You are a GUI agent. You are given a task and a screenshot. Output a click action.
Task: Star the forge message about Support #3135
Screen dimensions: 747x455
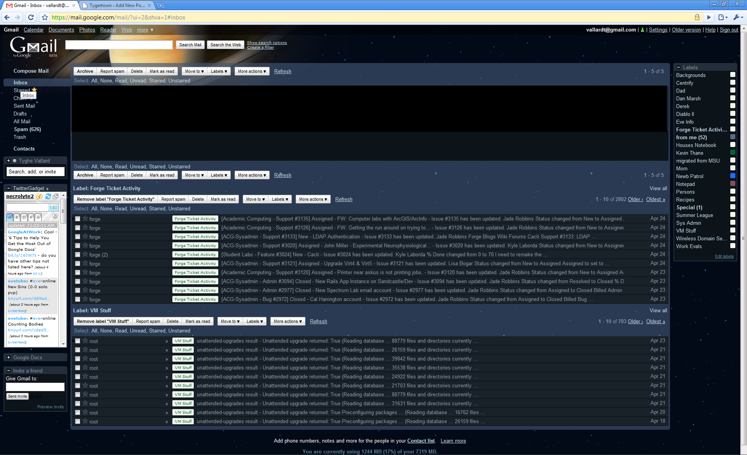pyautogui.click(x=85, y=219)
